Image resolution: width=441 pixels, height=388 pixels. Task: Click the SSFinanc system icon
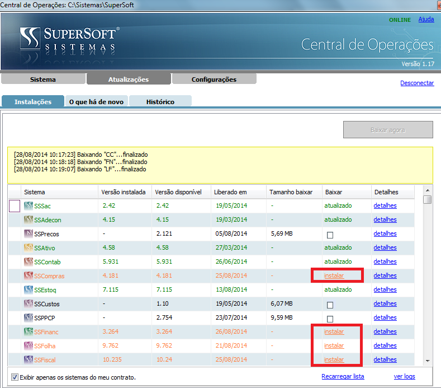tap(29, 331)
